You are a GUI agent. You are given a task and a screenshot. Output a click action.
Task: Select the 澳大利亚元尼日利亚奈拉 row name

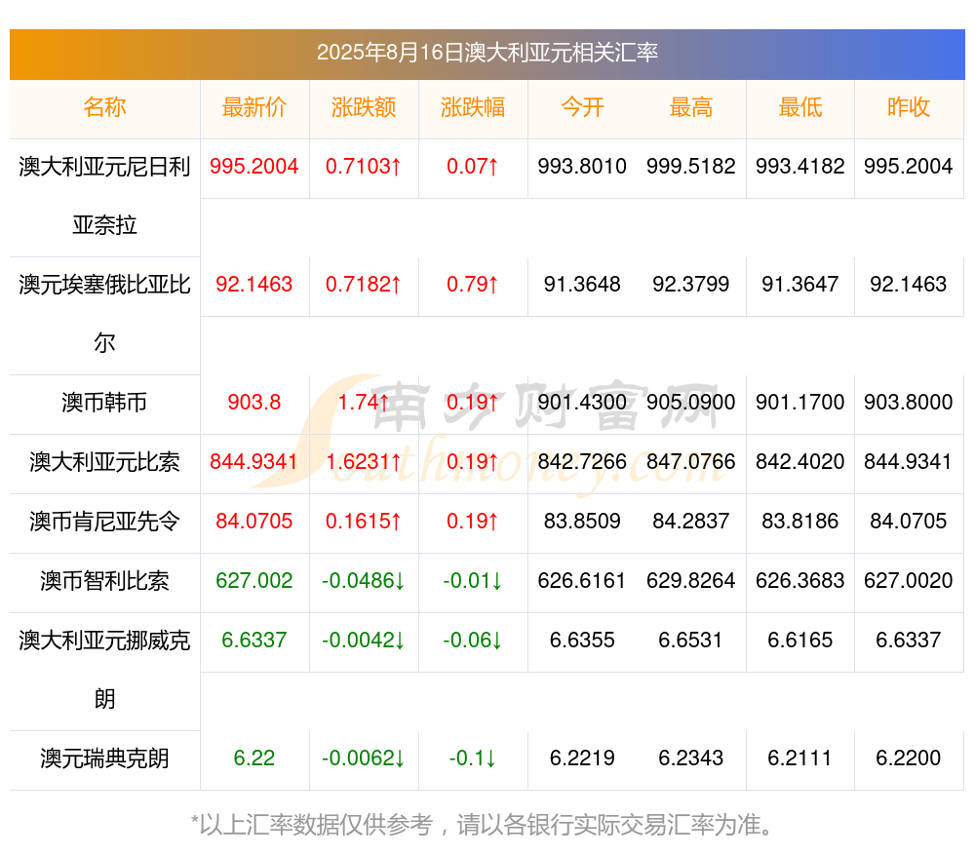[x=104, y=196]
